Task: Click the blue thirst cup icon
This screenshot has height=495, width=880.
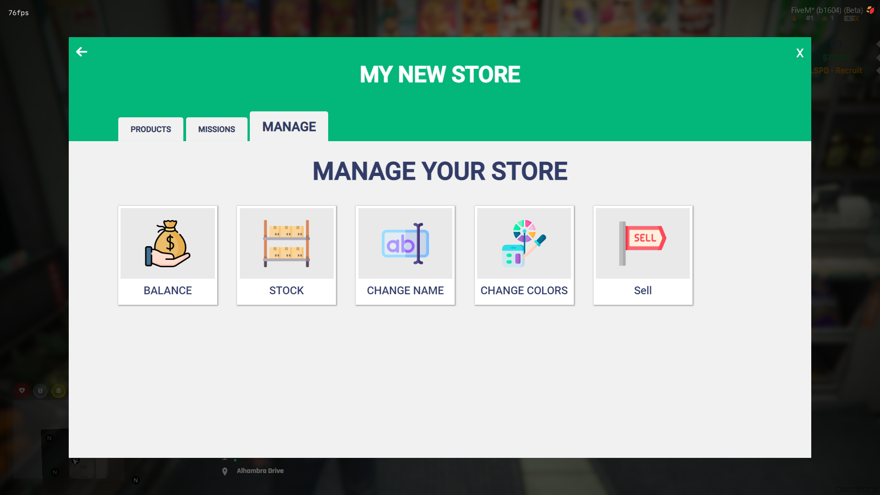Action: (40, 391)
